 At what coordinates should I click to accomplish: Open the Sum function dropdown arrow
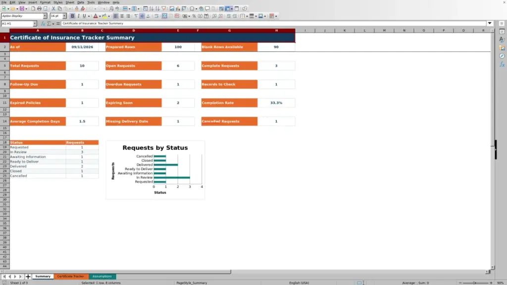tap(53, 24)
